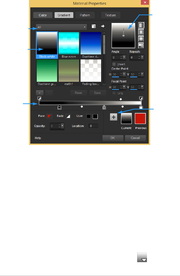Select the middle color marker below gradient bar
The height and width of the screenshot is (276, 180).
point(104,107)
